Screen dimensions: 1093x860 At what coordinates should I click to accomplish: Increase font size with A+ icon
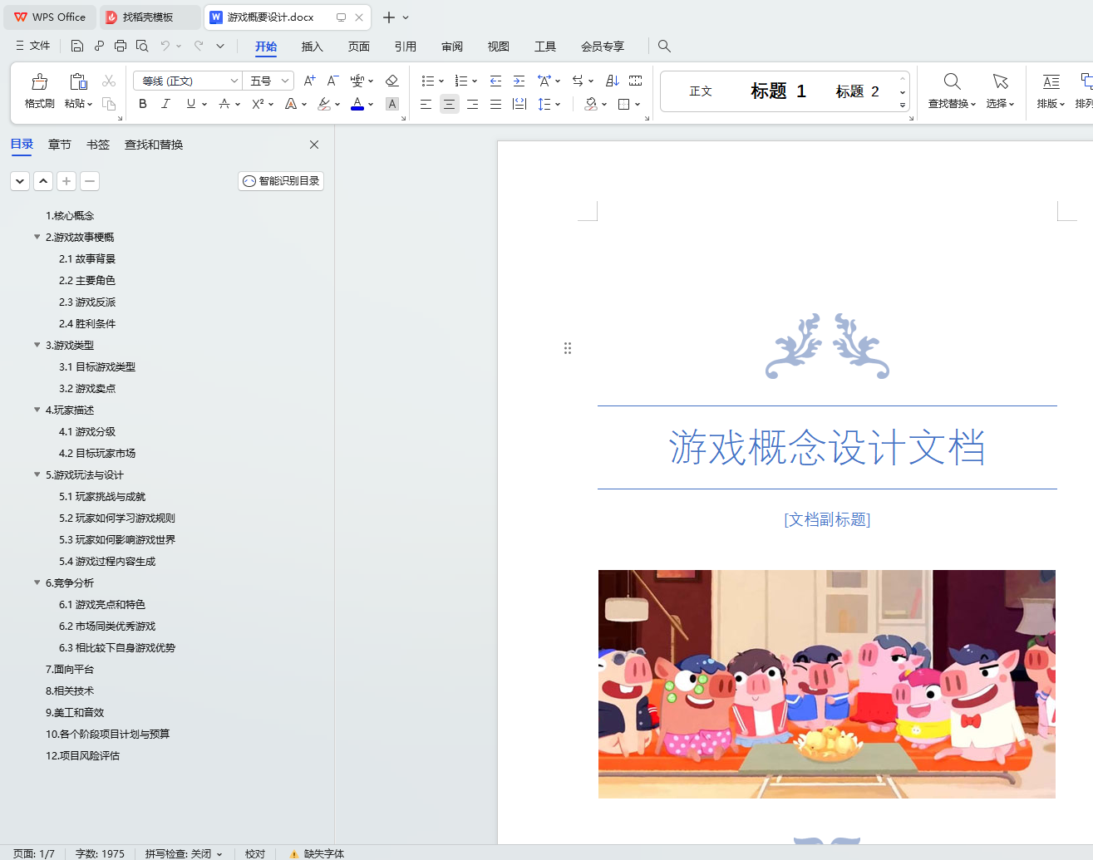point(309,81)
